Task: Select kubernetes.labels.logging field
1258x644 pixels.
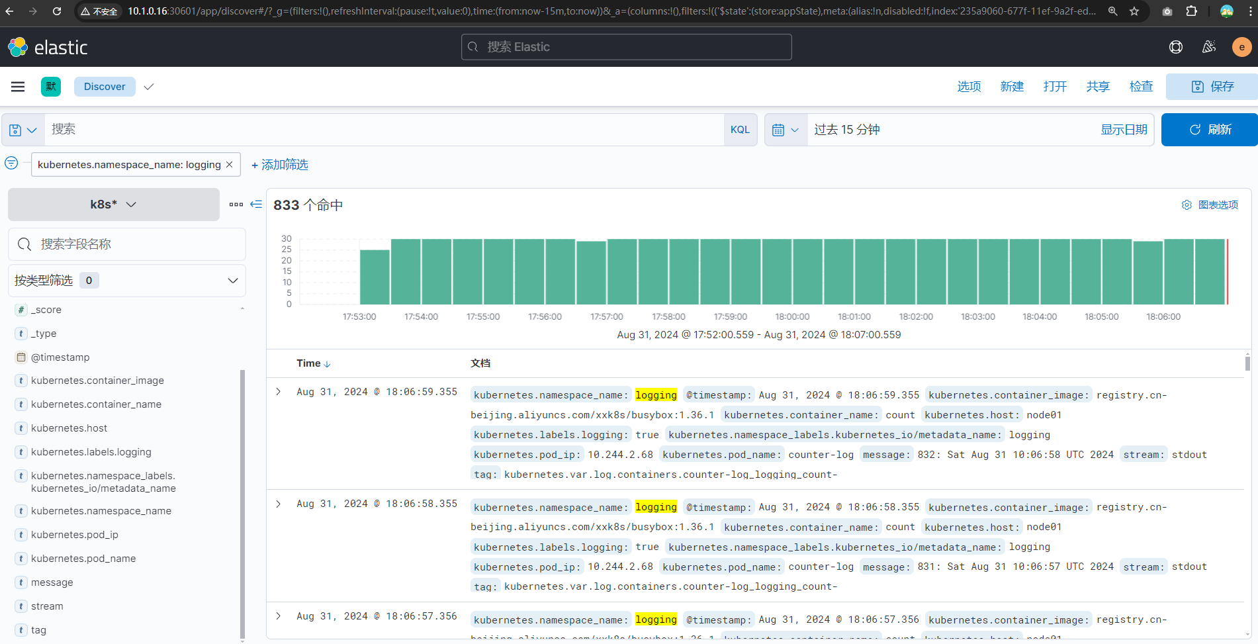Action: pyautogui.click(x=91, y=452)
